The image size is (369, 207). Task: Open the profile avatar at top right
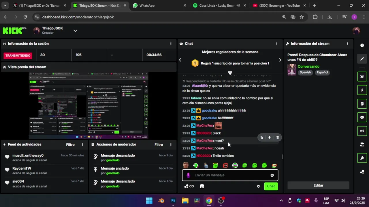pyautogui.click(x=356, y=30)
